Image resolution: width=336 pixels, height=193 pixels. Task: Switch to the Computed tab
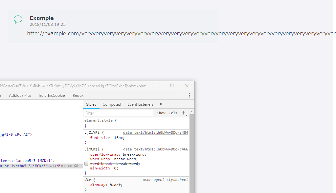[x=112, y=104]
